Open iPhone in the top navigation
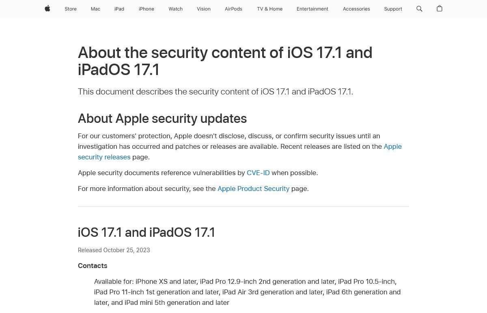Image resolution: width=487 pixels, height=313 pixels. point(147,9)
